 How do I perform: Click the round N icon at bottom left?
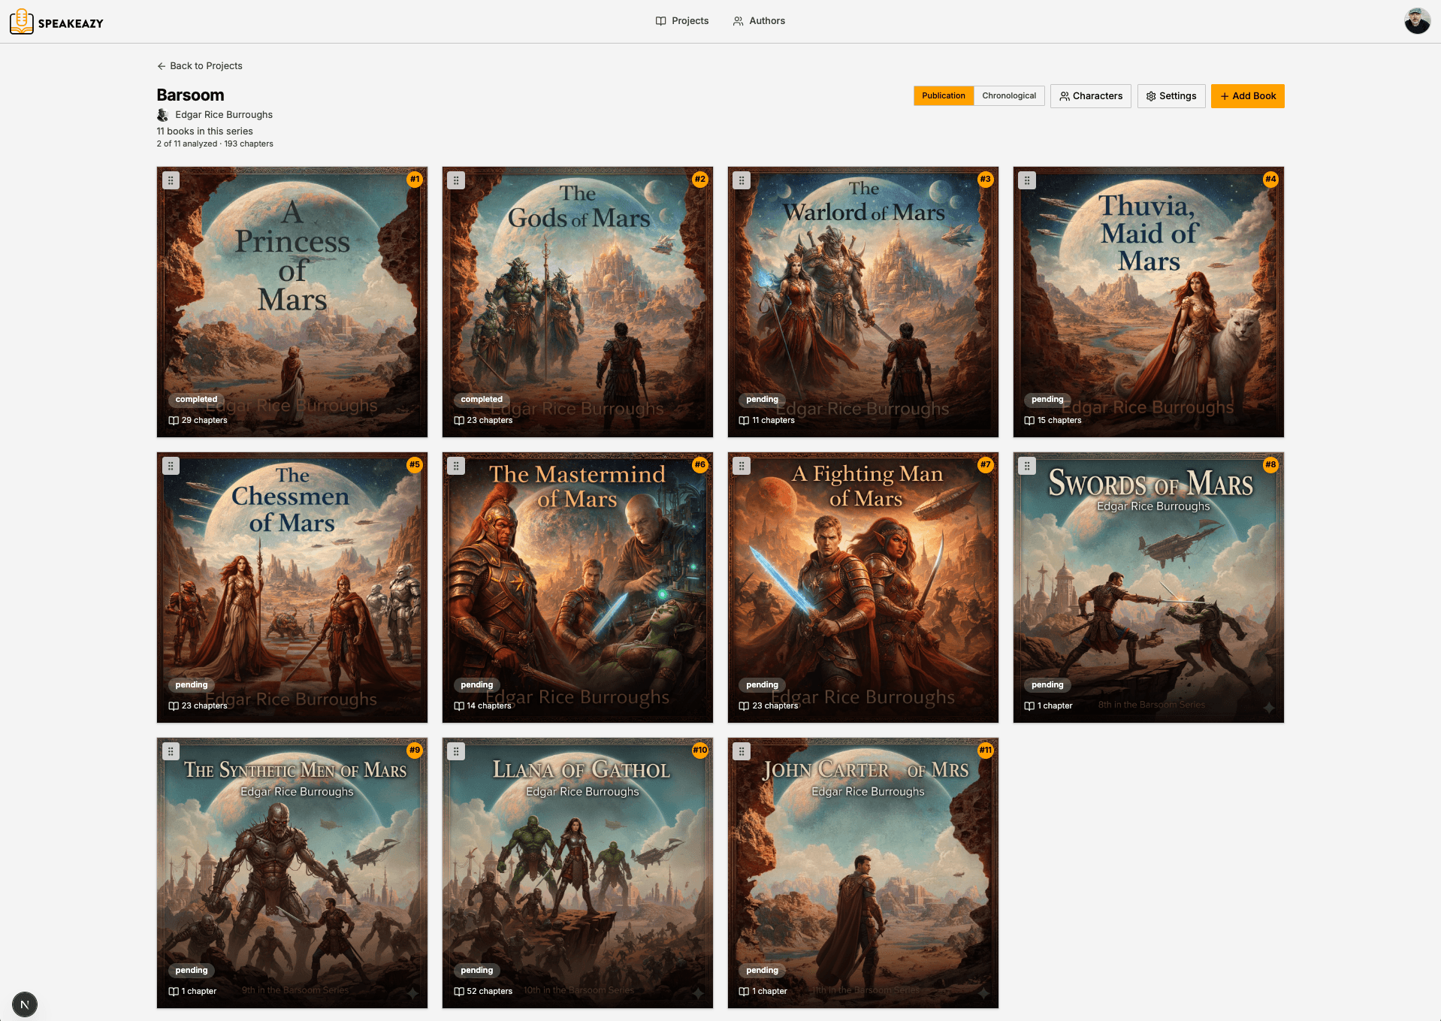pos(25,1004)
